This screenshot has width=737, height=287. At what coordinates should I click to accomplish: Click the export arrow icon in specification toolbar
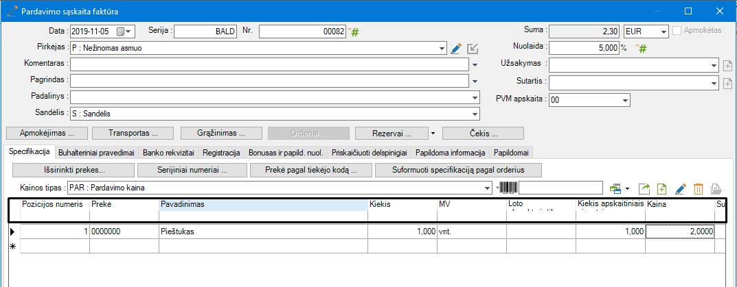click(644, 188)
